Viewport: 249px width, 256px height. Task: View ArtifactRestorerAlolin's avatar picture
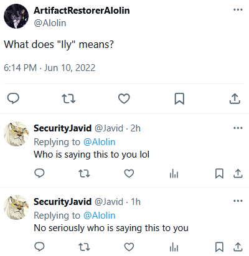pos(16,16)
